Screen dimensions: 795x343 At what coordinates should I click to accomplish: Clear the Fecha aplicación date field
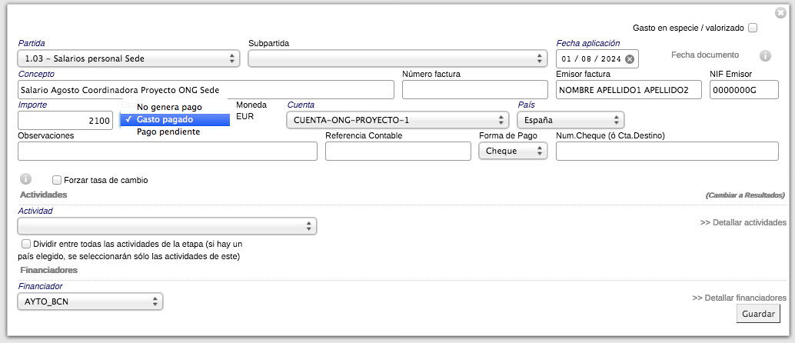[630, 59]
